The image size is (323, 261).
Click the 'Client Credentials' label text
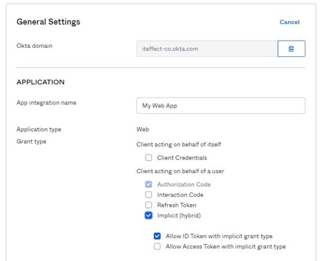click(x=182, y=158)
